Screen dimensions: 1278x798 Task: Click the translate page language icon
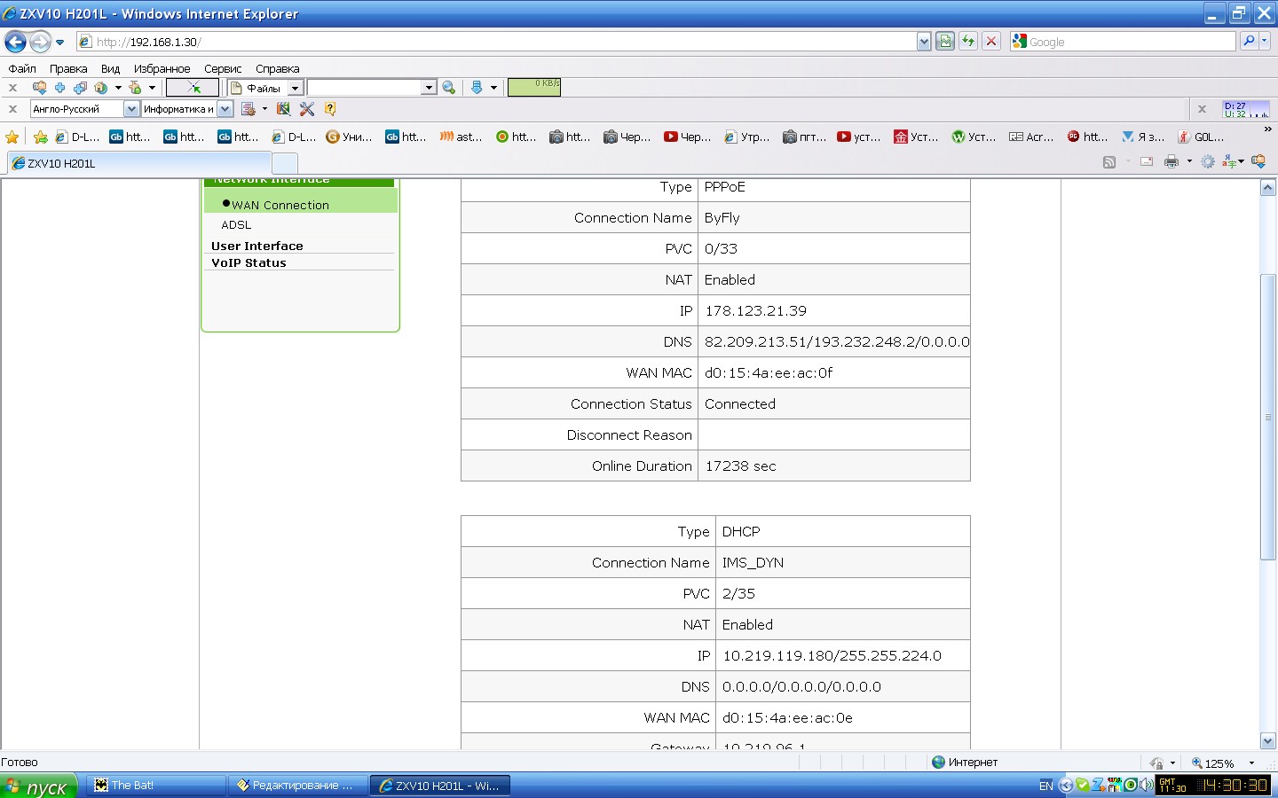click(x=1229, y=161)
